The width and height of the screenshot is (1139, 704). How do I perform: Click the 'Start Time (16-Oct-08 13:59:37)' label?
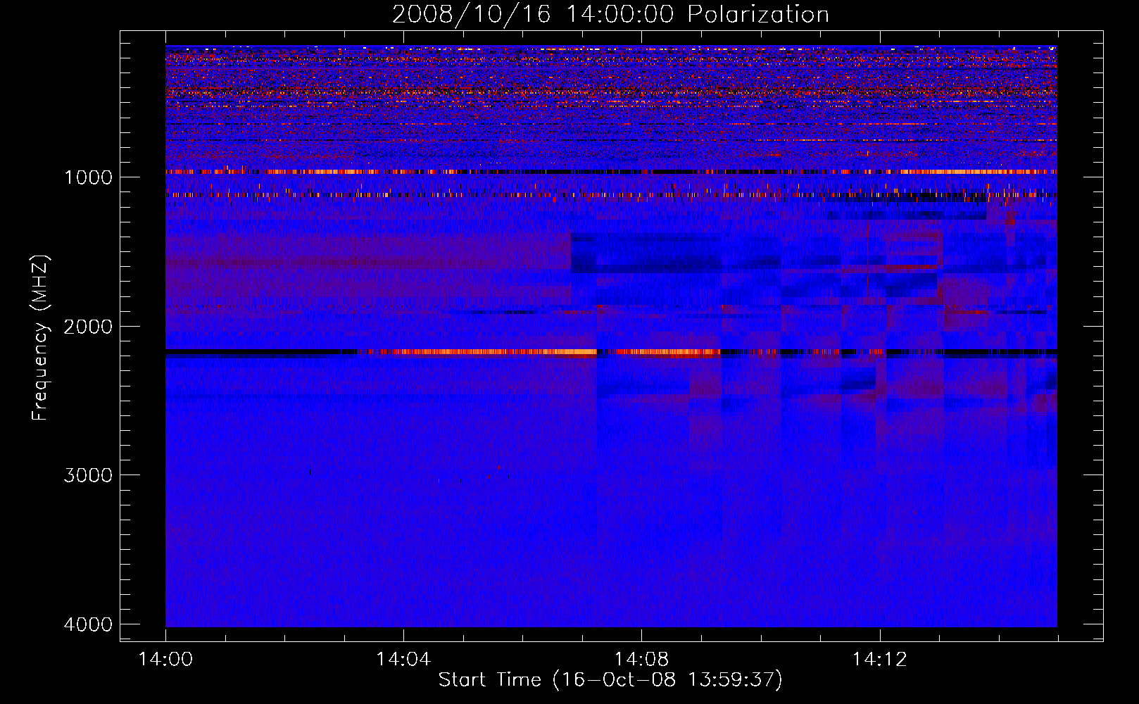tap(610, 680)
